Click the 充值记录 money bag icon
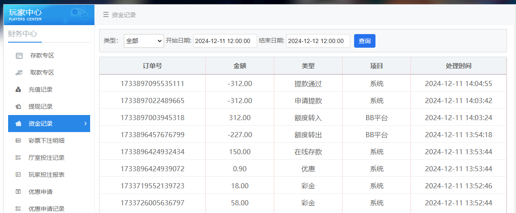The width and height of the screenshot is (516, 213). click(x=18, y=90)
